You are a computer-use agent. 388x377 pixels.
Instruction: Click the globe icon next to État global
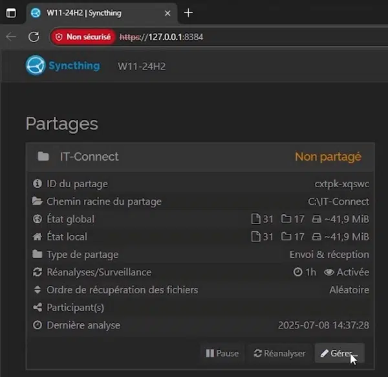[x=38, y=219]
